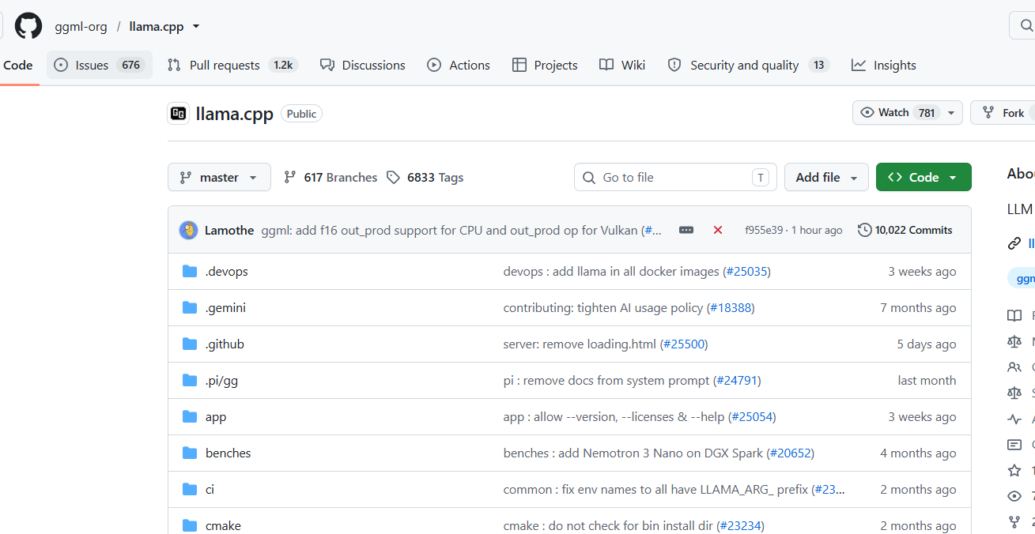Screen dimensions: 1035x534
Task: Focus the Go to file search field
Action: tap(675, 177)
